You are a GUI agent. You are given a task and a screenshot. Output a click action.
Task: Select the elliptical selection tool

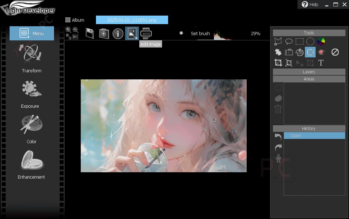point(310,41)
